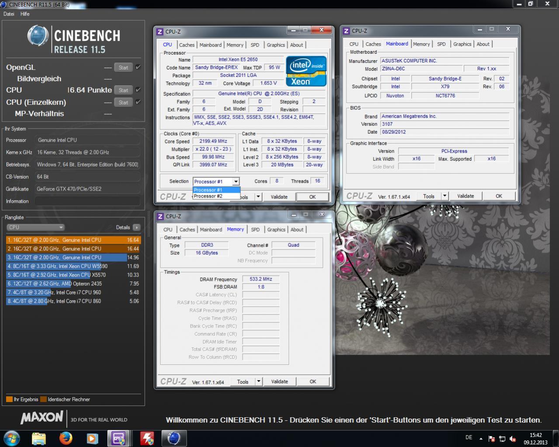
Task: Select the Intel Core i7 CPU 860 row
Action: [x=73, y=301]
